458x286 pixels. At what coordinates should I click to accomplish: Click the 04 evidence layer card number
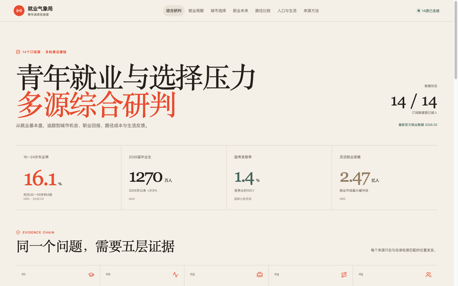[277, 274]
